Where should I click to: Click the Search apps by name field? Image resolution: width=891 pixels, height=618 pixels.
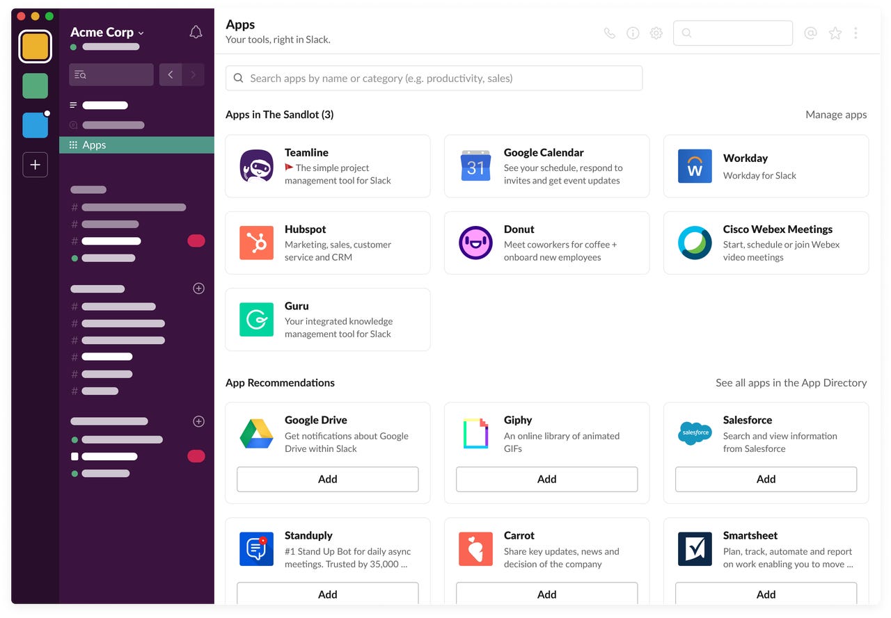pos(434,78)
